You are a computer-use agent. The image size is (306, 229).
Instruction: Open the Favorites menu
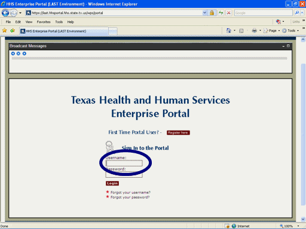(44, 22)
